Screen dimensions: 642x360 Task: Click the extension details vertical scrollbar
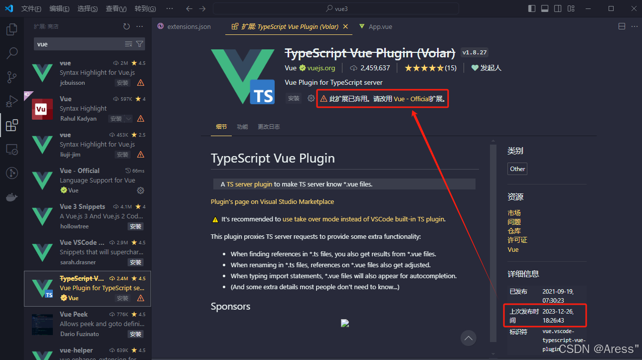(493, 243)
